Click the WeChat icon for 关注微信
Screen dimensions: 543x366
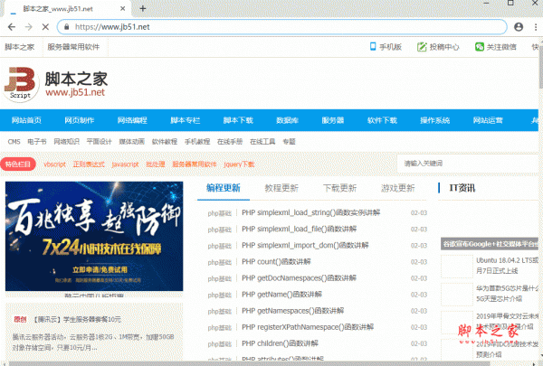(x=480, y=47)
